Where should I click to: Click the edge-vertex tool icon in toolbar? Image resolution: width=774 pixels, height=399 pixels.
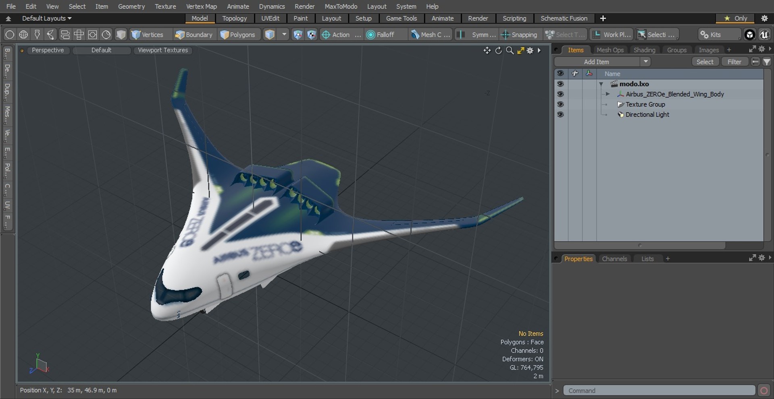(51, 35)
